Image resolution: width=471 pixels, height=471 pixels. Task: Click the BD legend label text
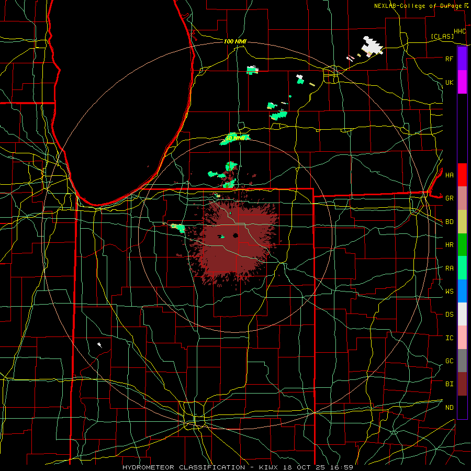coord(450,222)
